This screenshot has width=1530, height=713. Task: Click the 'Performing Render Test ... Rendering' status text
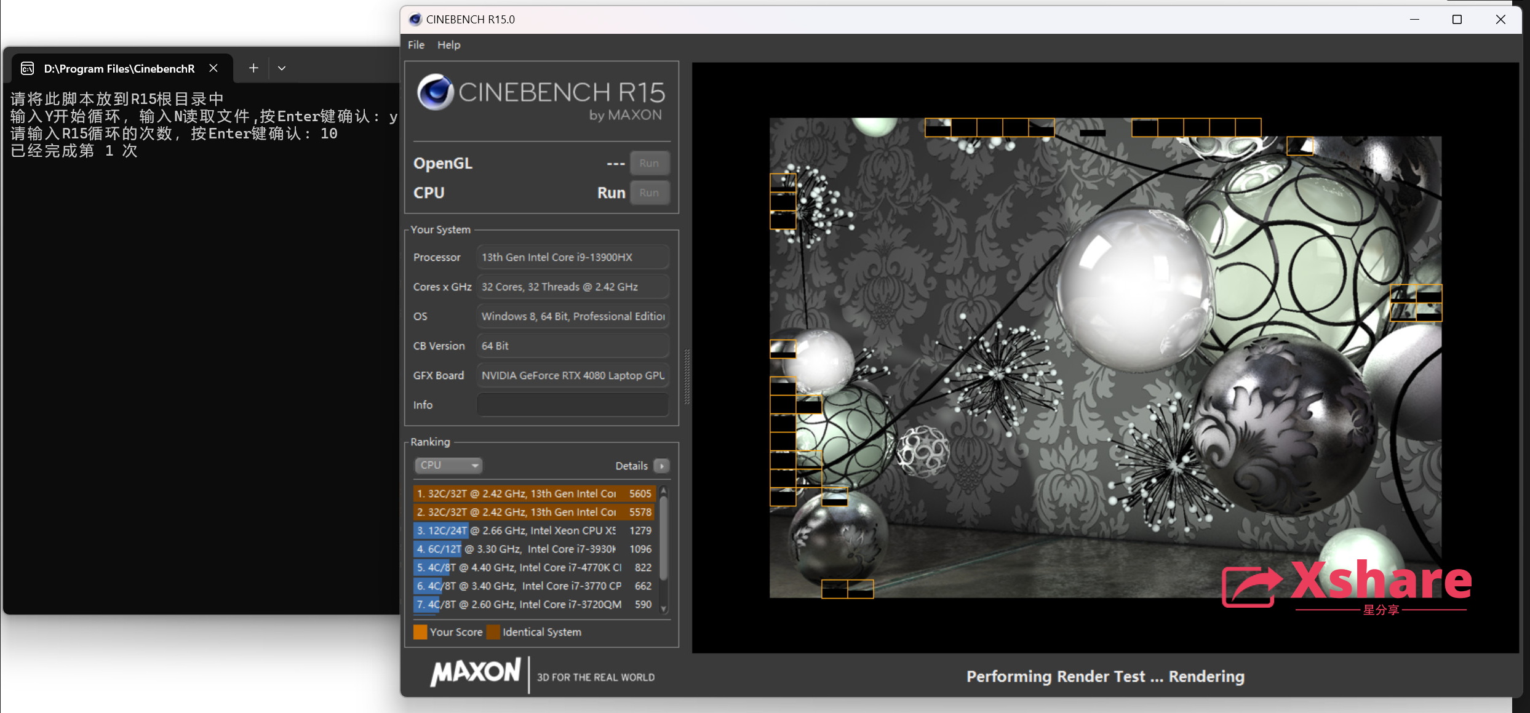pyautogui.click(x=1105, y=676)
